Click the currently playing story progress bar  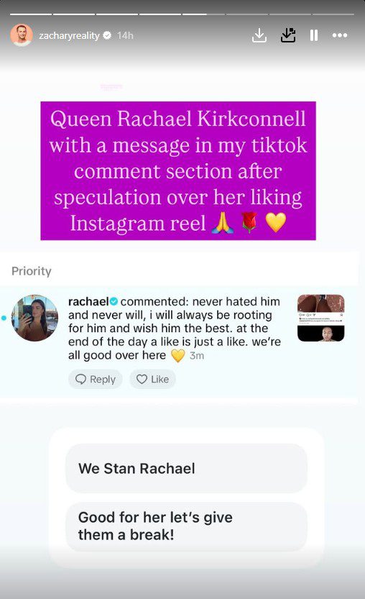203,14
